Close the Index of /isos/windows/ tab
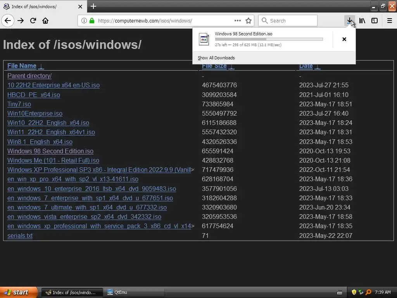The width and height of the screenshot is (397, 298). 80,7
